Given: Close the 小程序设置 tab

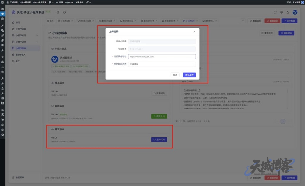Looking at the screenshot, I should tap(72, 21).
